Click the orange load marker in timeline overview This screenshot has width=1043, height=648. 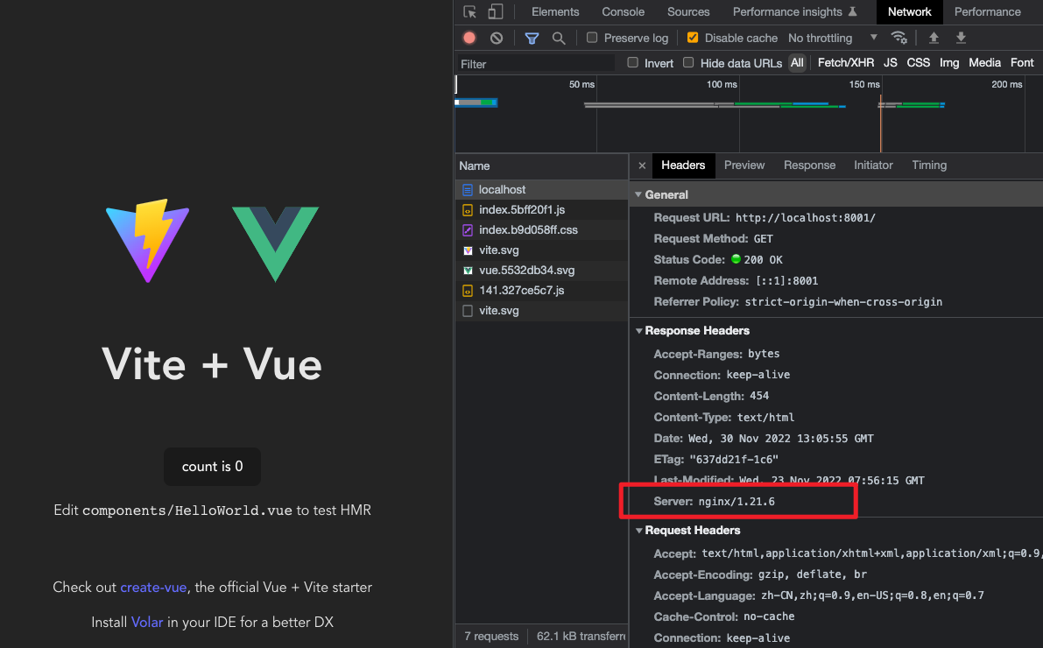tap(881, 123)
